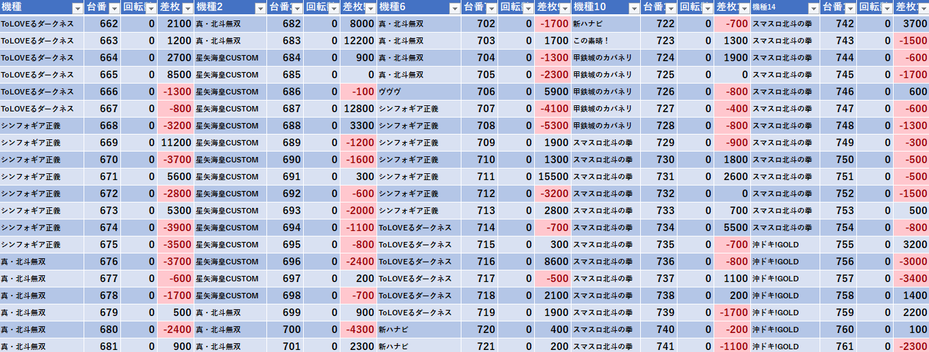Select the 差枚 value 15500

click(553, 177)
